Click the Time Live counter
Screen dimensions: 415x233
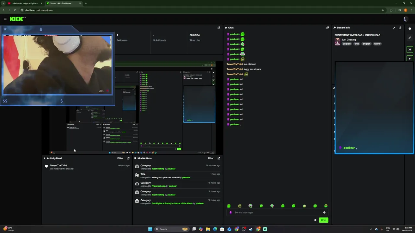point(195,38)
